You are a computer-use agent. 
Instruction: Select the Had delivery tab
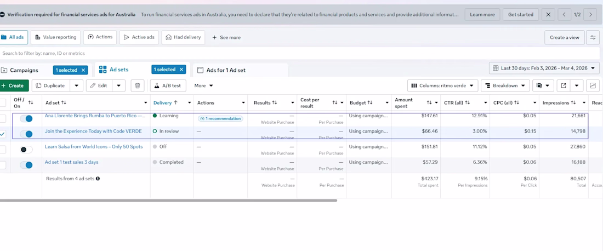point(183,37)
